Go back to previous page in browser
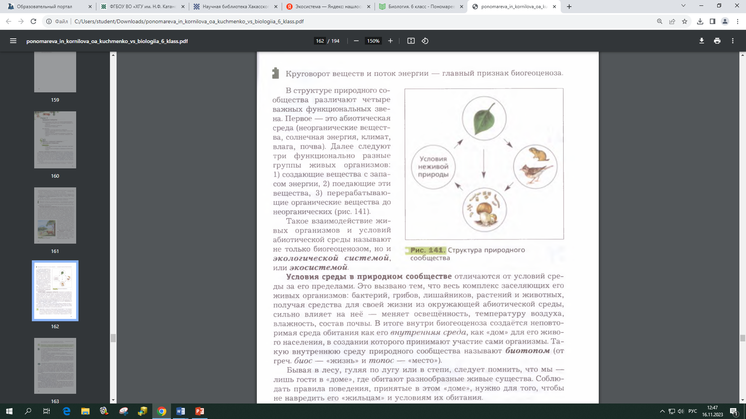Viewport: 746px width, 419px height. 9,21
